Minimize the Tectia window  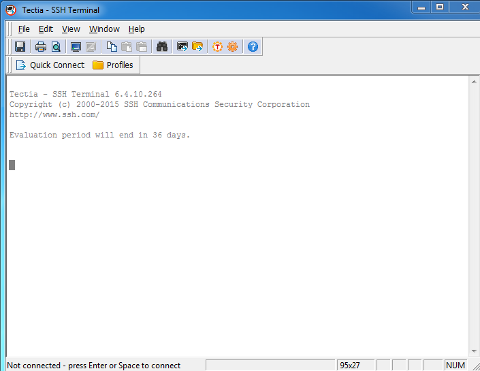(x=421, y=7)
